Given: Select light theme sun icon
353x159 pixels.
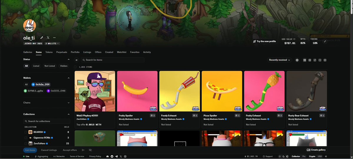Looking at the screenshot, I should (x=280, y=156).
